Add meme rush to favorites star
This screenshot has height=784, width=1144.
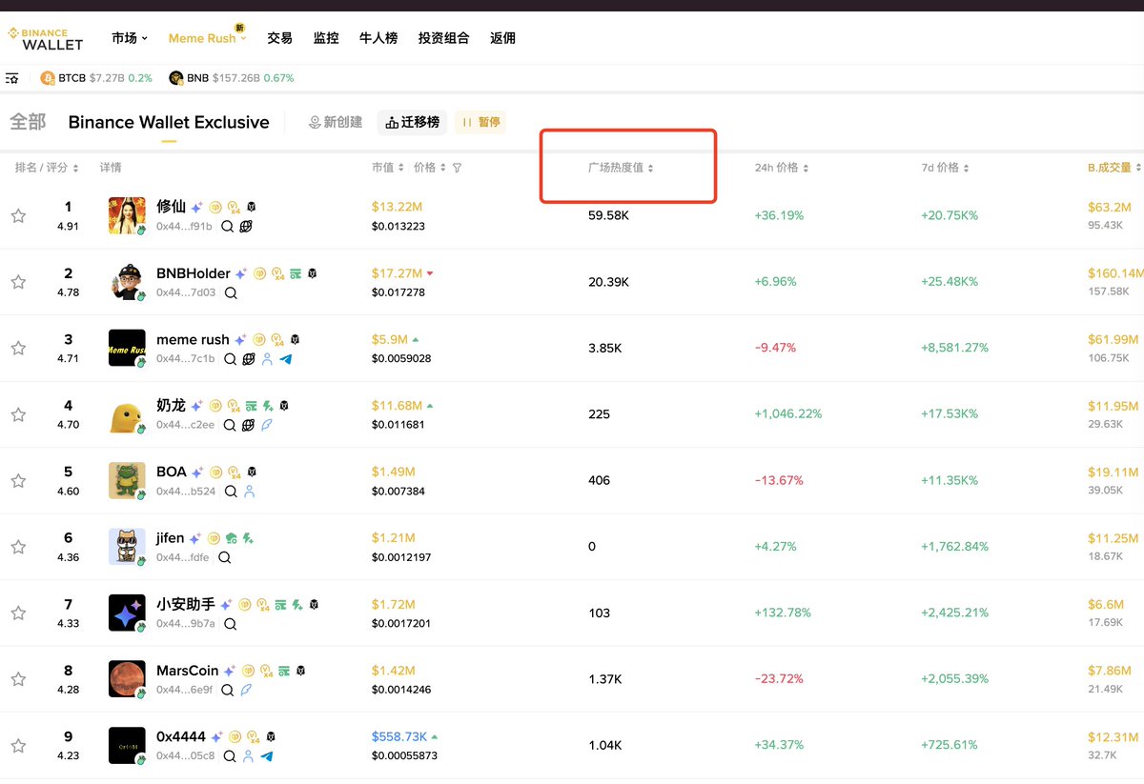click(x=18, y=349)
